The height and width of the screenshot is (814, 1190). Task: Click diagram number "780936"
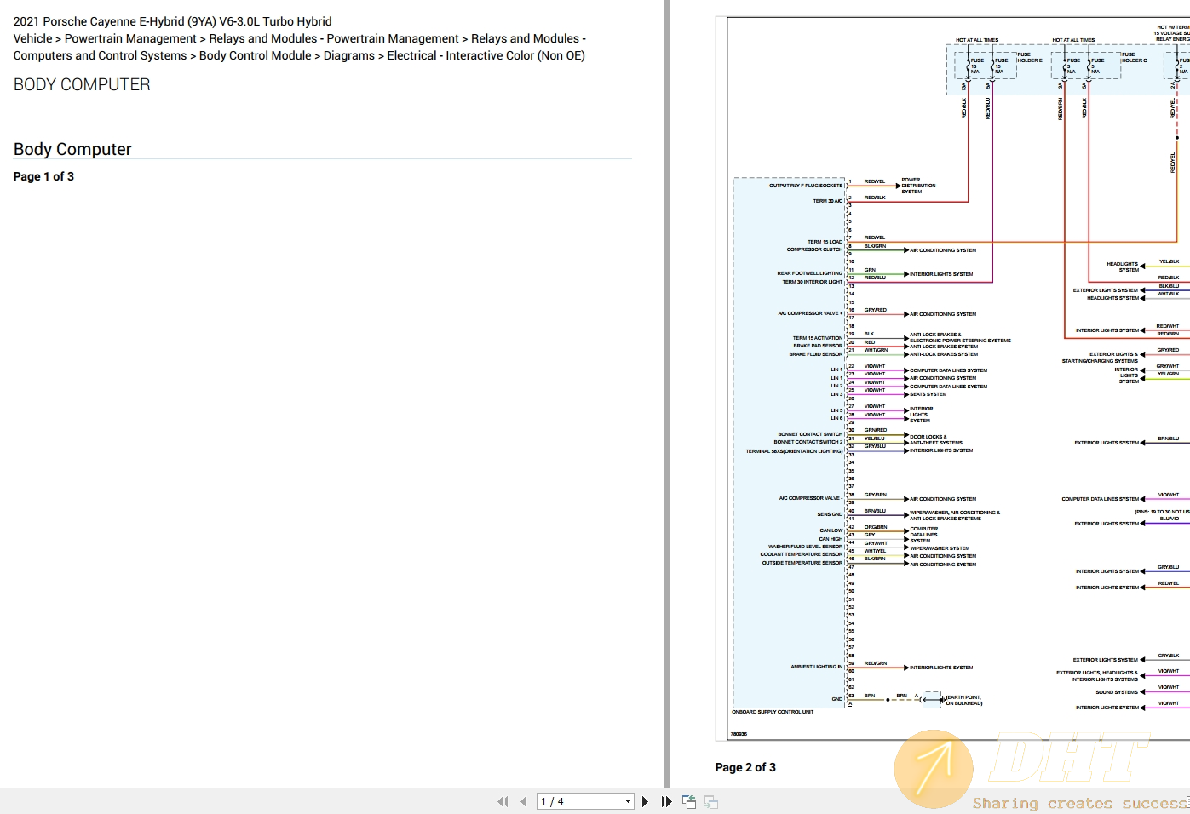739,734
